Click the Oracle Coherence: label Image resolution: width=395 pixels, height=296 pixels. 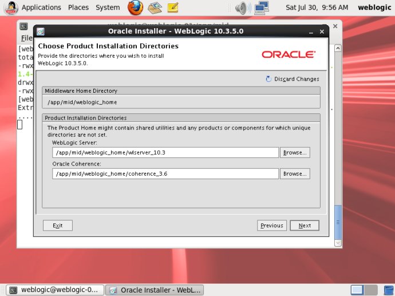click(77, 164)
